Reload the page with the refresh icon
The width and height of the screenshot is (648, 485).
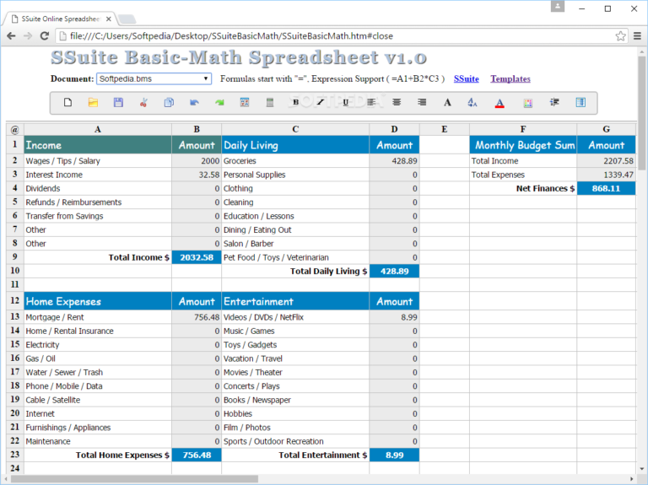pyautogui.click(x=45, y=36)
